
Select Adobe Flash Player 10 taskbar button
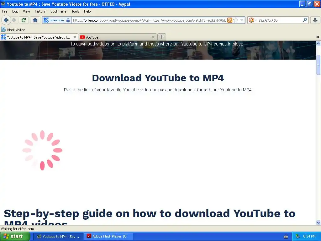tap(109, 237)
